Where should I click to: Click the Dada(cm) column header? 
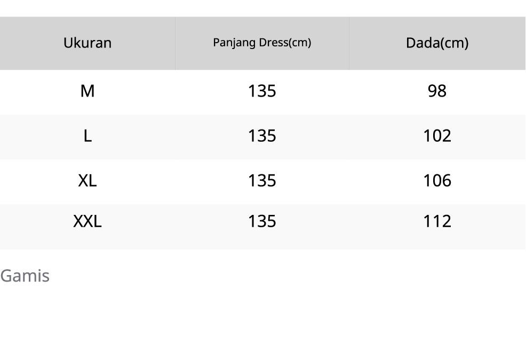[437, 43]
